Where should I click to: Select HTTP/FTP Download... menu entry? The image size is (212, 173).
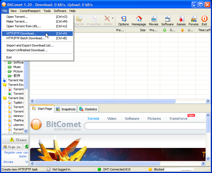coord(37,33)
